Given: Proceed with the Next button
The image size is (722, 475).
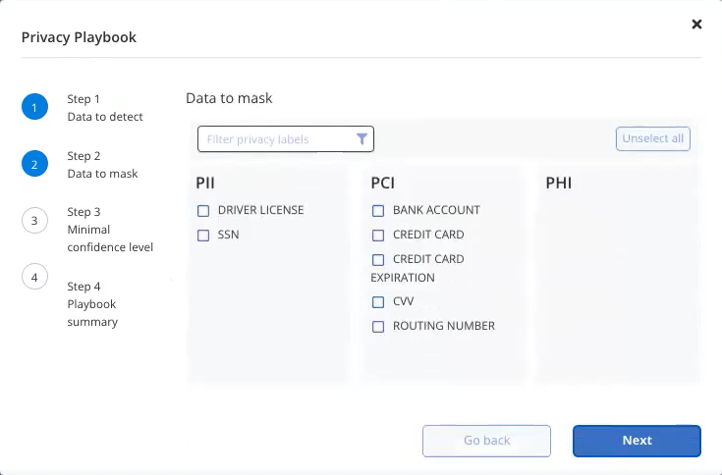Looking at the screenshot, I should coord(637,441).
